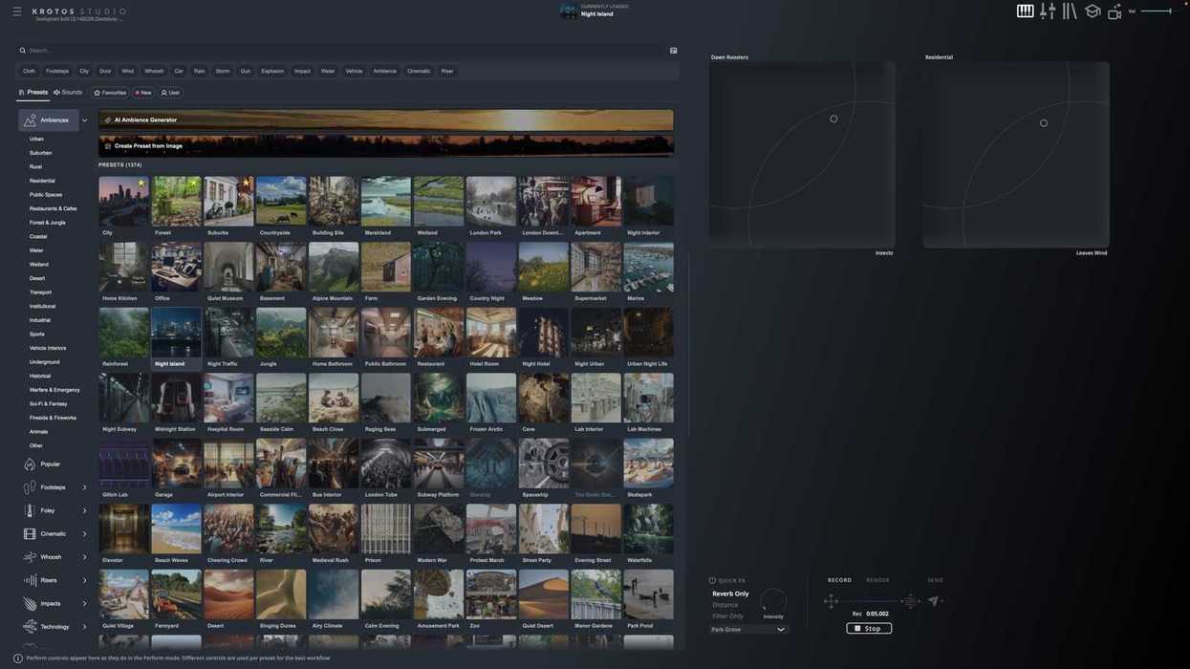Click the info icon in status bar

pyautogui.click(x=17, y=658)
